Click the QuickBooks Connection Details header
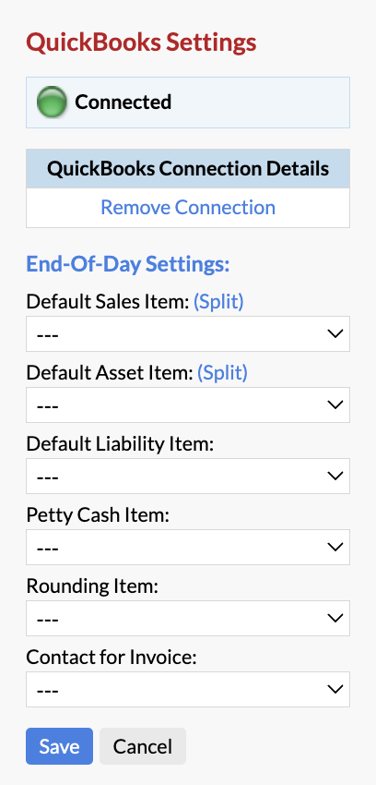This screenshot has height=785, width=376. pos(188,169)
